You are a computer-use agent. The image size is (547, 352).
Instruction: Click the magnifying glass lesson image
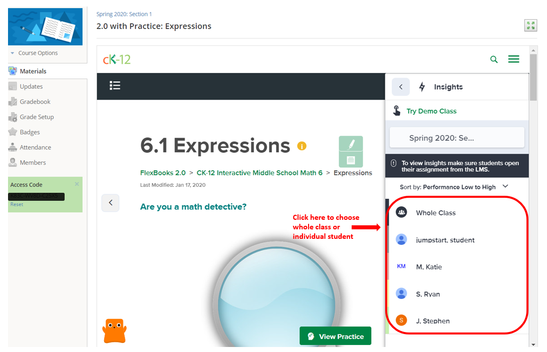click(277, 293)
